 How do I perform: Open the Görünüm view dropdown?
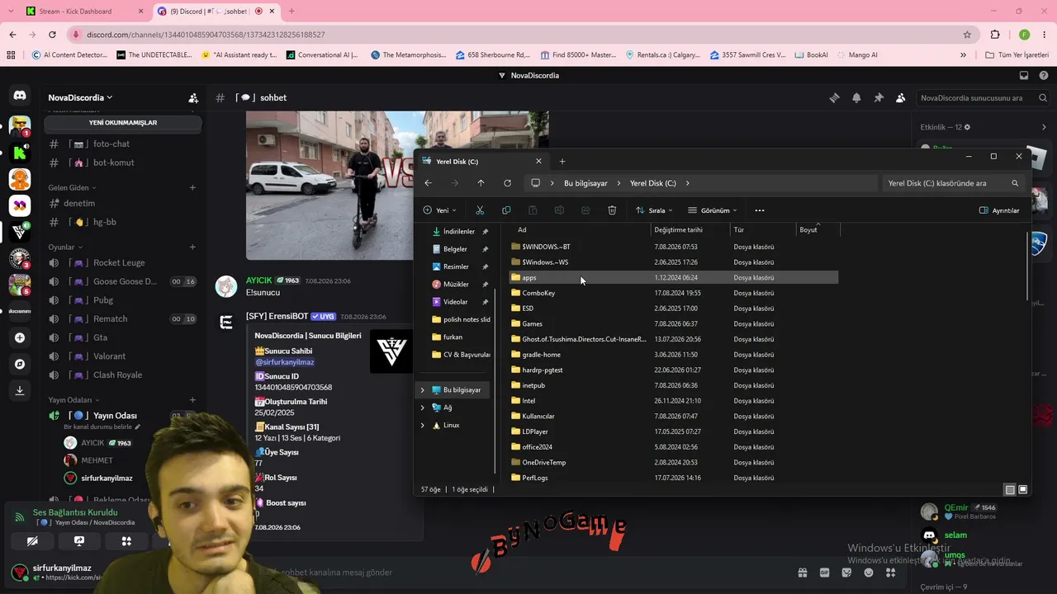click(713, 210)
